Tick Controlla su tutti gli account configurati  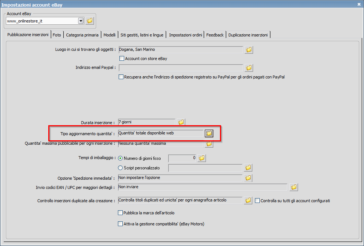pos(257,200)
